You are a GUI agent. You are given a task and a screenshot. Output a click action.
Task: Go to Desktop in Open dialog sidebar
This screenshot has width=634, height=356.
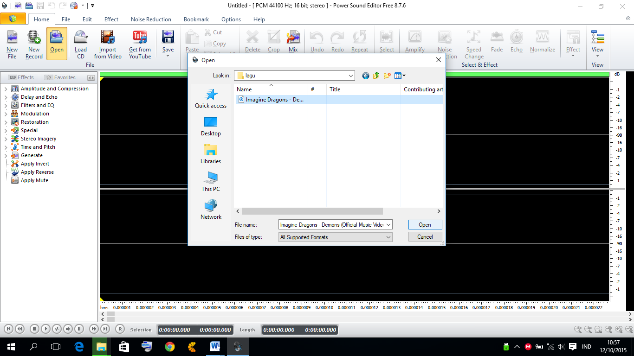[x=211, y=127]
